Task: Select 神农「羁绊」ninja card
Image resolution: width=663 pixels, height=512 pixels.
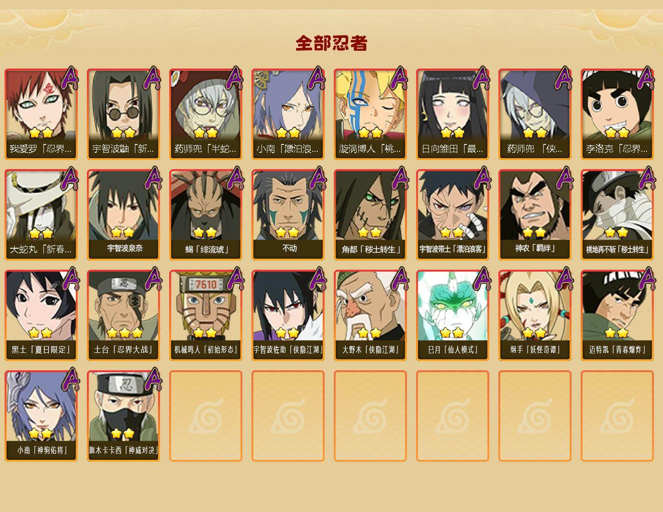Action: (x=535, y=215)
